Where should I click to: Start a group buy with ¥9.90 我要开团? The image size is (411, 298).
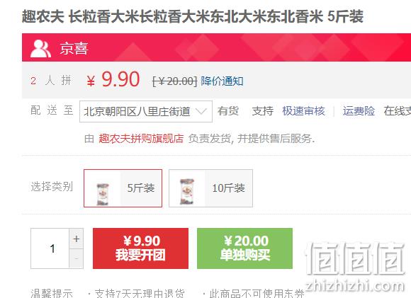(140, 248)
